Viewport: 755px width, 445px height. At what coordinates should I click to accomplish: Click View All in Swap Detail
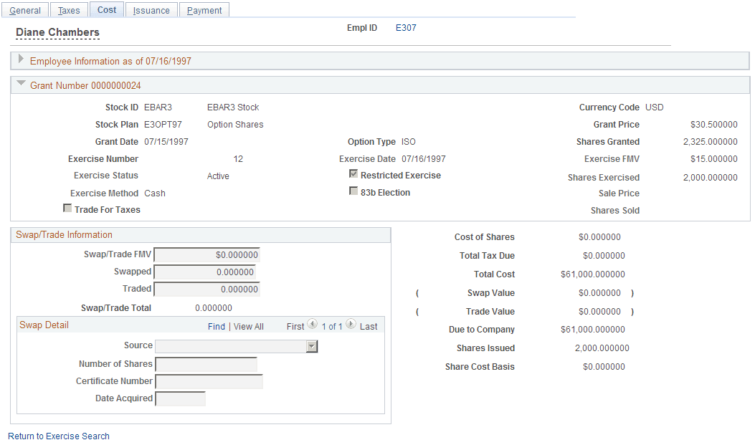click(249, 325)
